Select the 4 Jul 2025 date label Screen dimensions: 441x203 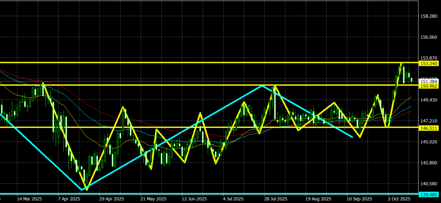pyautogui.click(x=235, y=199)
